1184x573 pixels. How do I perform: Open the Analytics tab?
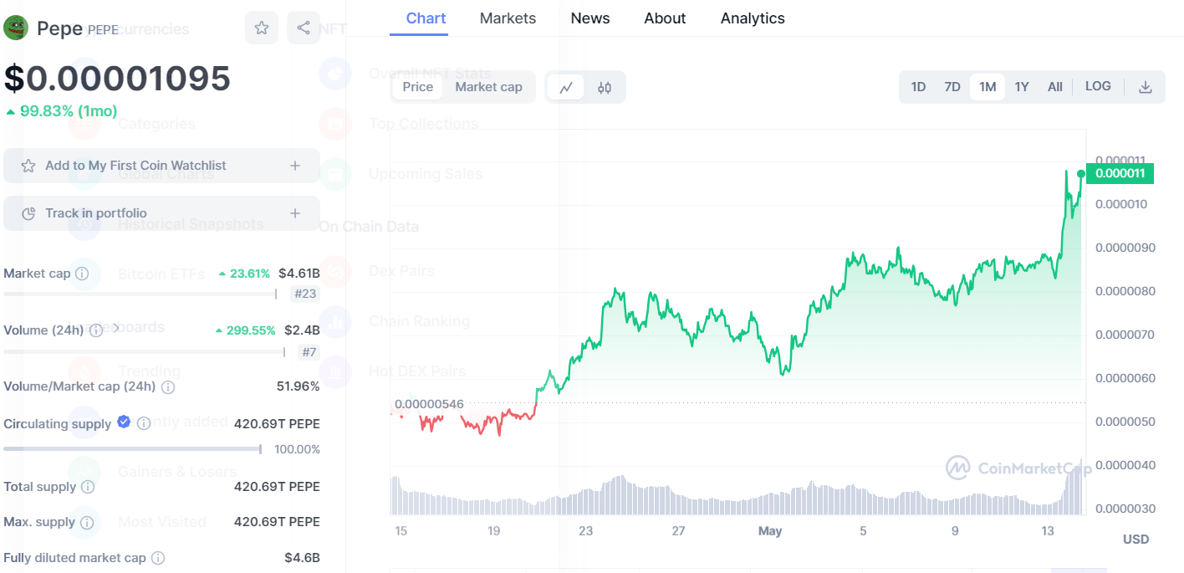point(753,18)
